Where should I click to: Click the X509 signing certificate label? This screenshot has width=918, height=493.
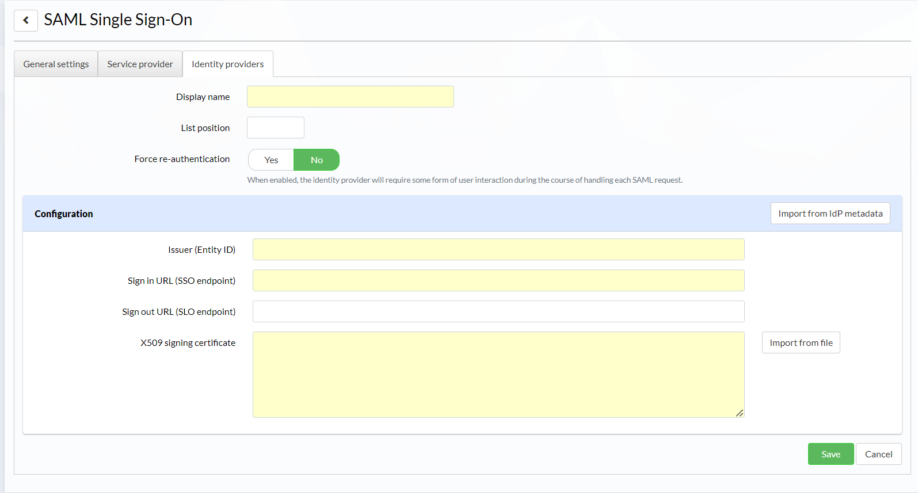click(188, 342)
